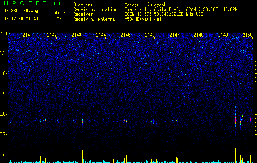Select the Ogata-vill. Akita-Pref. JAPAN location text
This screenshot has height=163, width=257.
click(x=182, y=9)
